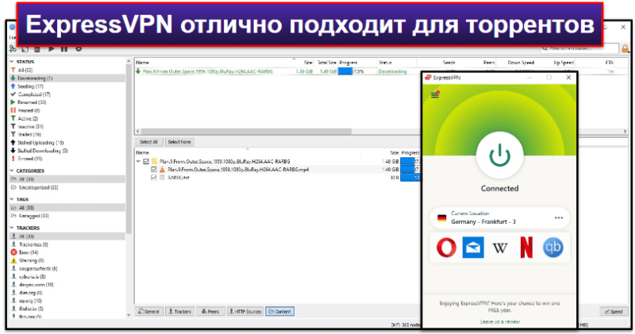635x334 pixels.
Task: Open Options via the gear toolbar icon
Action: point(79,49)
